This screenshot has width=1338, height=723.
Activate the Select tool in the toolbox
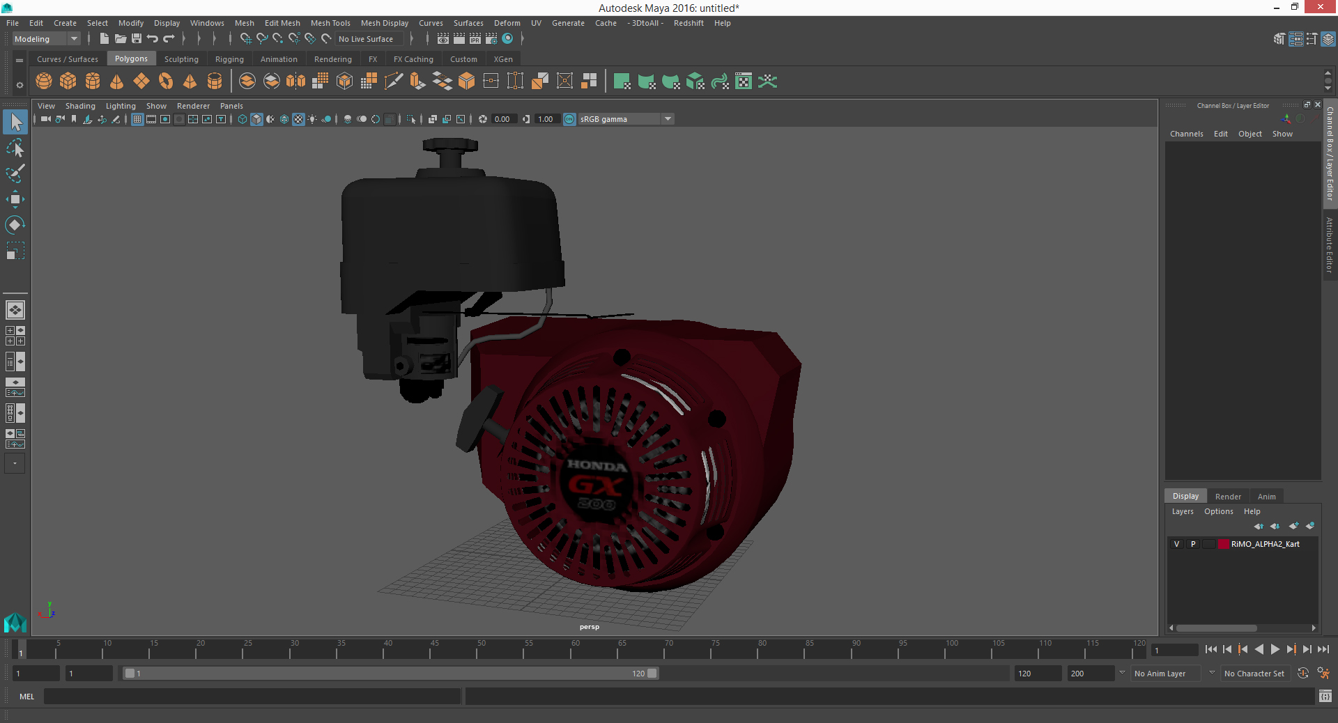click(x=15, y=123)
